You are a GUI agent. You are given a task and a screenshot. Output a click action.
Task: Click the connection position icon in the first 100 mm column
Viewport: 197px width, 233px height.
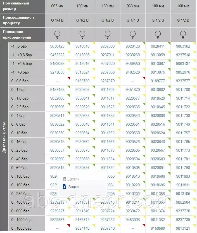[82, 34]
